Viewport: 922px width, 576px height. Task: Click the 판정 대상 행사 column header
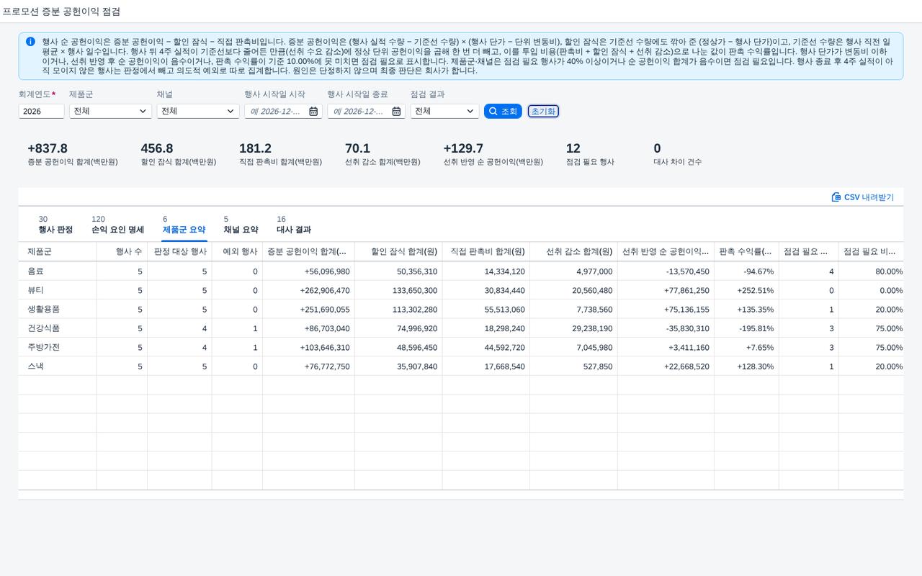179,252
